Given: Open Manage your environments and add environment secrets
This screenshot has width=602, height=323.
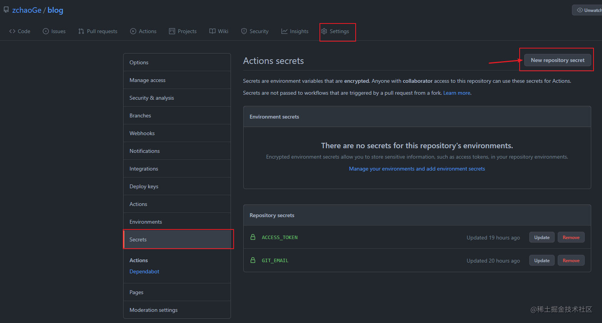Looking at the screenshot, I should tap(417, 169).
